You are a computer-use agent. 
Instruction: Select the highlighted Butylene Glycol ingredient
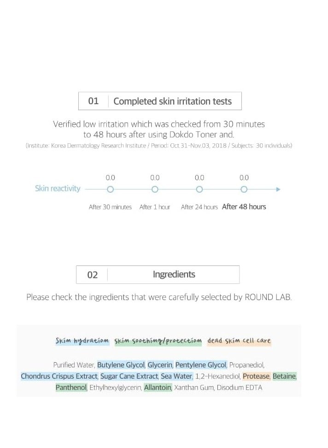point(121,365)
